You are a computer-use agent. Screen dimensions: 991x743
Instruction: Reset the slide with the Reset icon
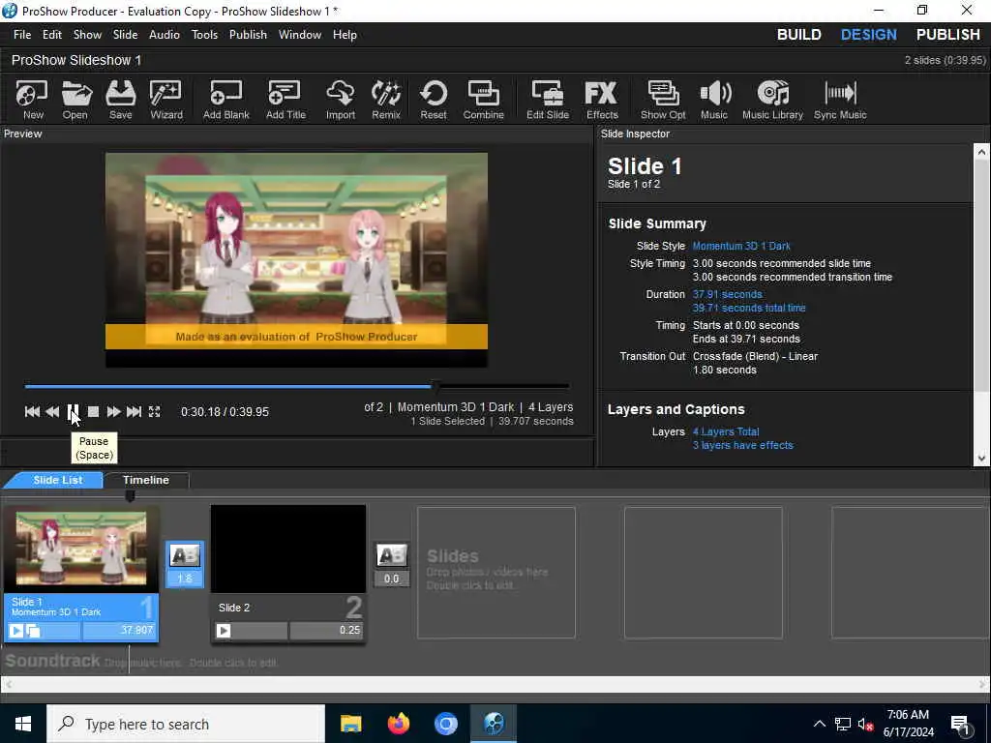(x=433, y=100)
